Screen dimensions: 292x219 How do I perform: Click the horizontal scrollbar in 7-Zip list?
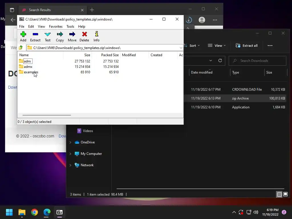tap(46, 115)
